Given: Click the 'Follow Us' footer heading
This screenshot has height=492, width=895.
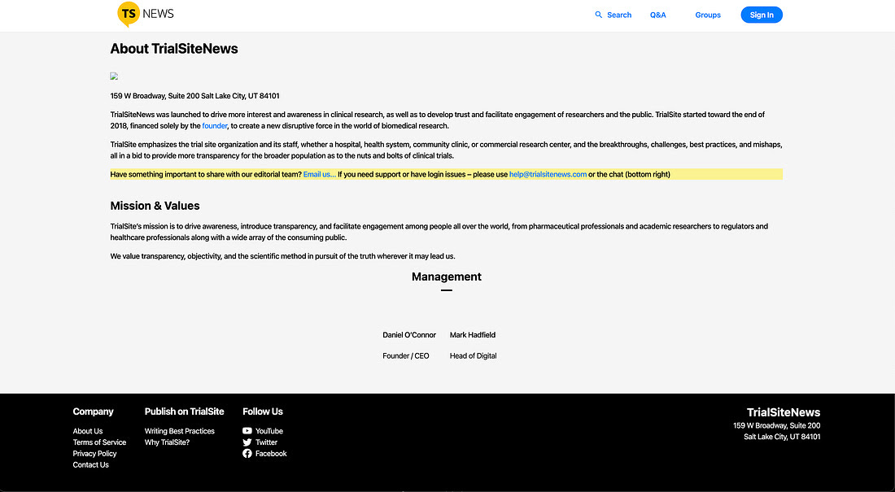Looking at the screenshot, I should [x=263, y=411].
